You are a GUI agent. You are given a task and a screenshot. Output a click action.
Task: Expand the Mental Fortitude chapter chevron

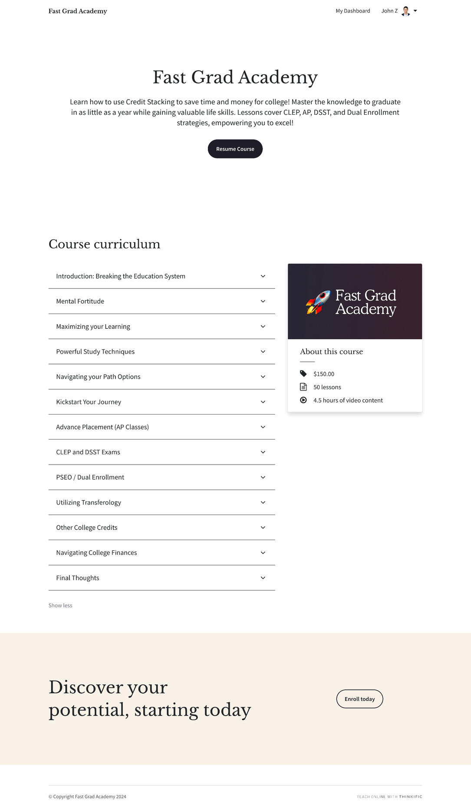coord(263,301)
